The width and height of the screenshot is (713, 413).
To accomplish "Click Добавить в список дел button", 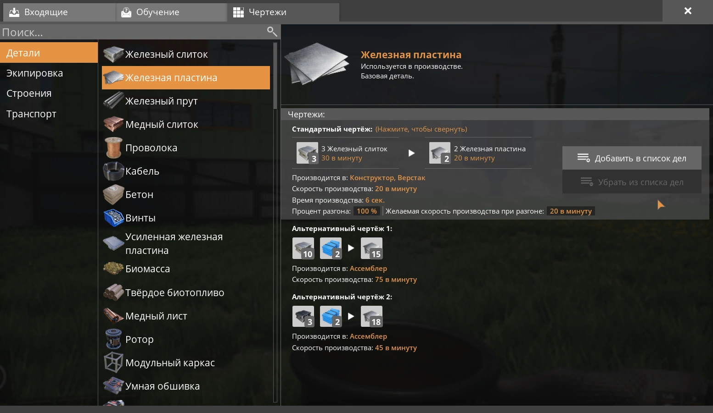I will [632, 158].
